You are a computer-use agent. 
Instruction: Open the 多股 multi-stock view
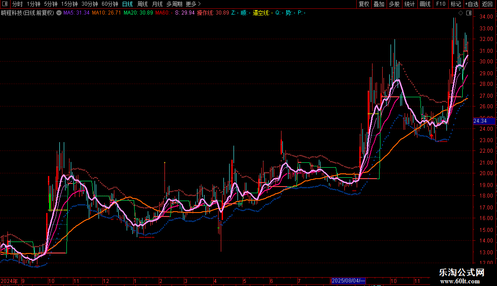[394, 4]
